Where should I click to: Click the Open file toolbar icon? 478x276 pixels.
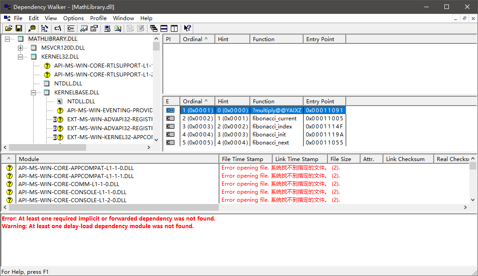pos(8,28)
